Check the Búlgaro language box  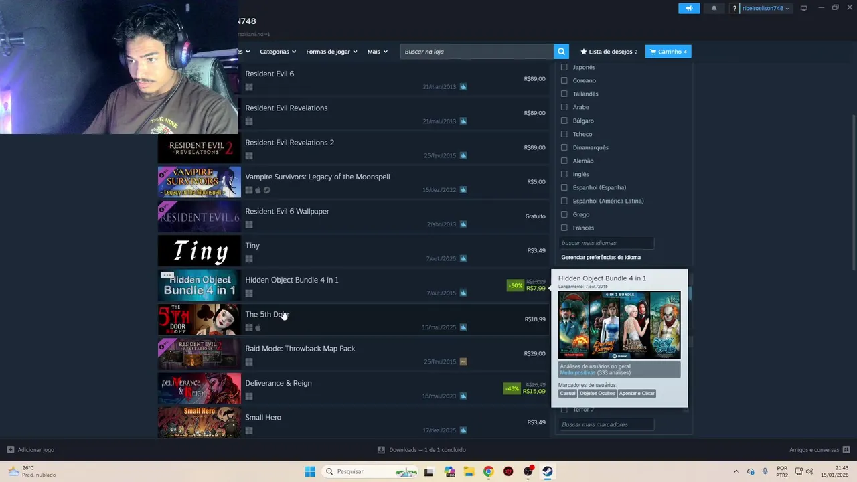click(564, 120)
